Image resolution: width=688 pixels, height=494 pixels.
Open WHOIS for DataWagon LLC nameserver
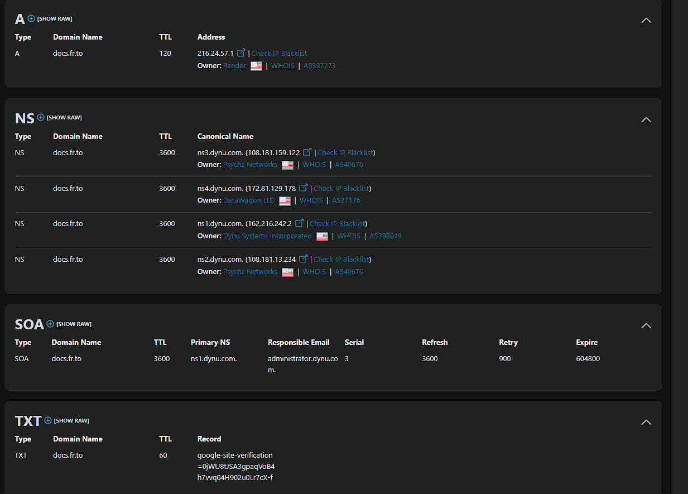(x=311, y=200)
